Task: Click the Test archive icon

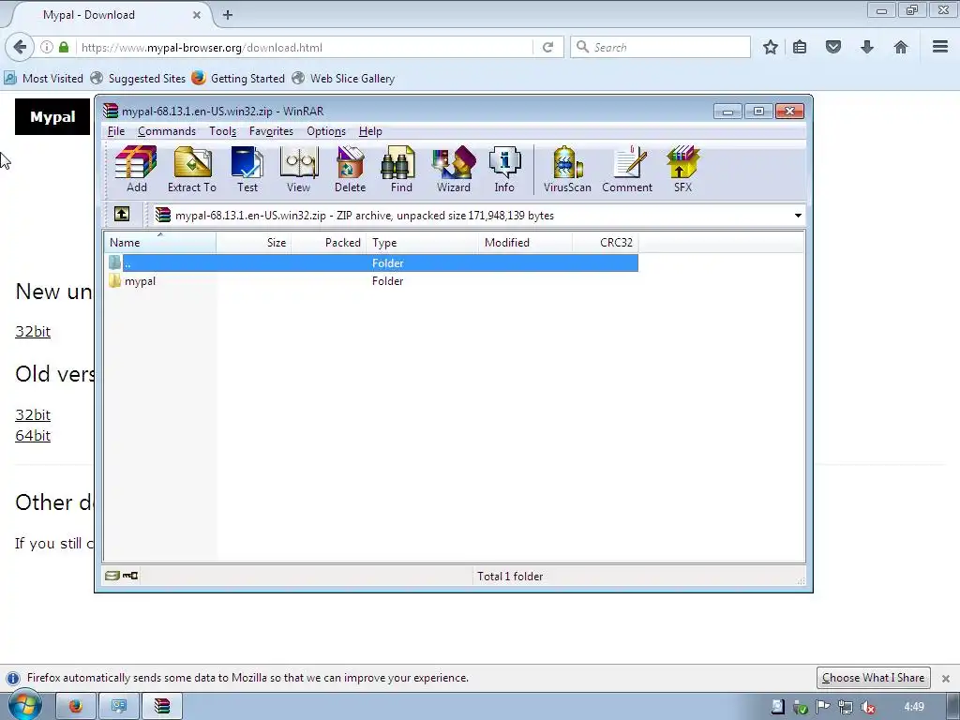Action: pyautogui.click(x=247, y=170)
